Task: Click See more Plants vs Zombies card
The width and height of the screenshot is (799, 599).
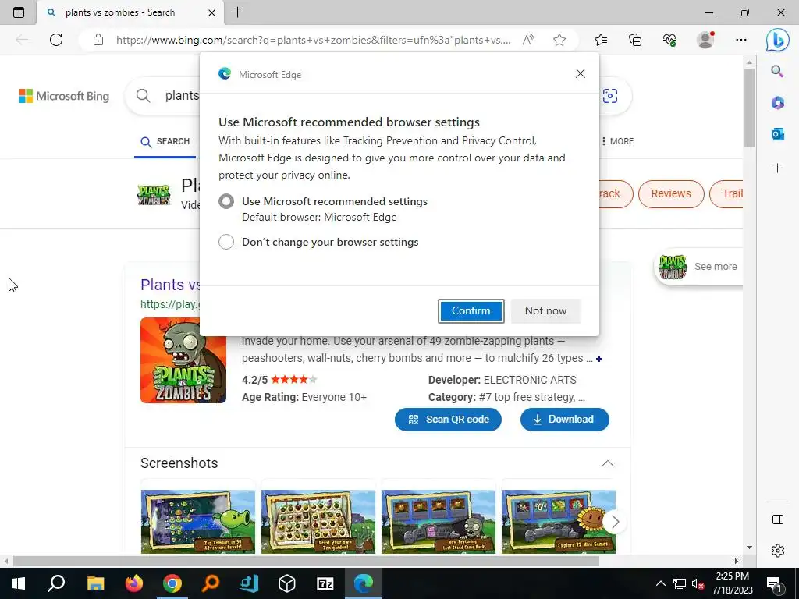Action: pyautogui.click(x=698, y=267)
